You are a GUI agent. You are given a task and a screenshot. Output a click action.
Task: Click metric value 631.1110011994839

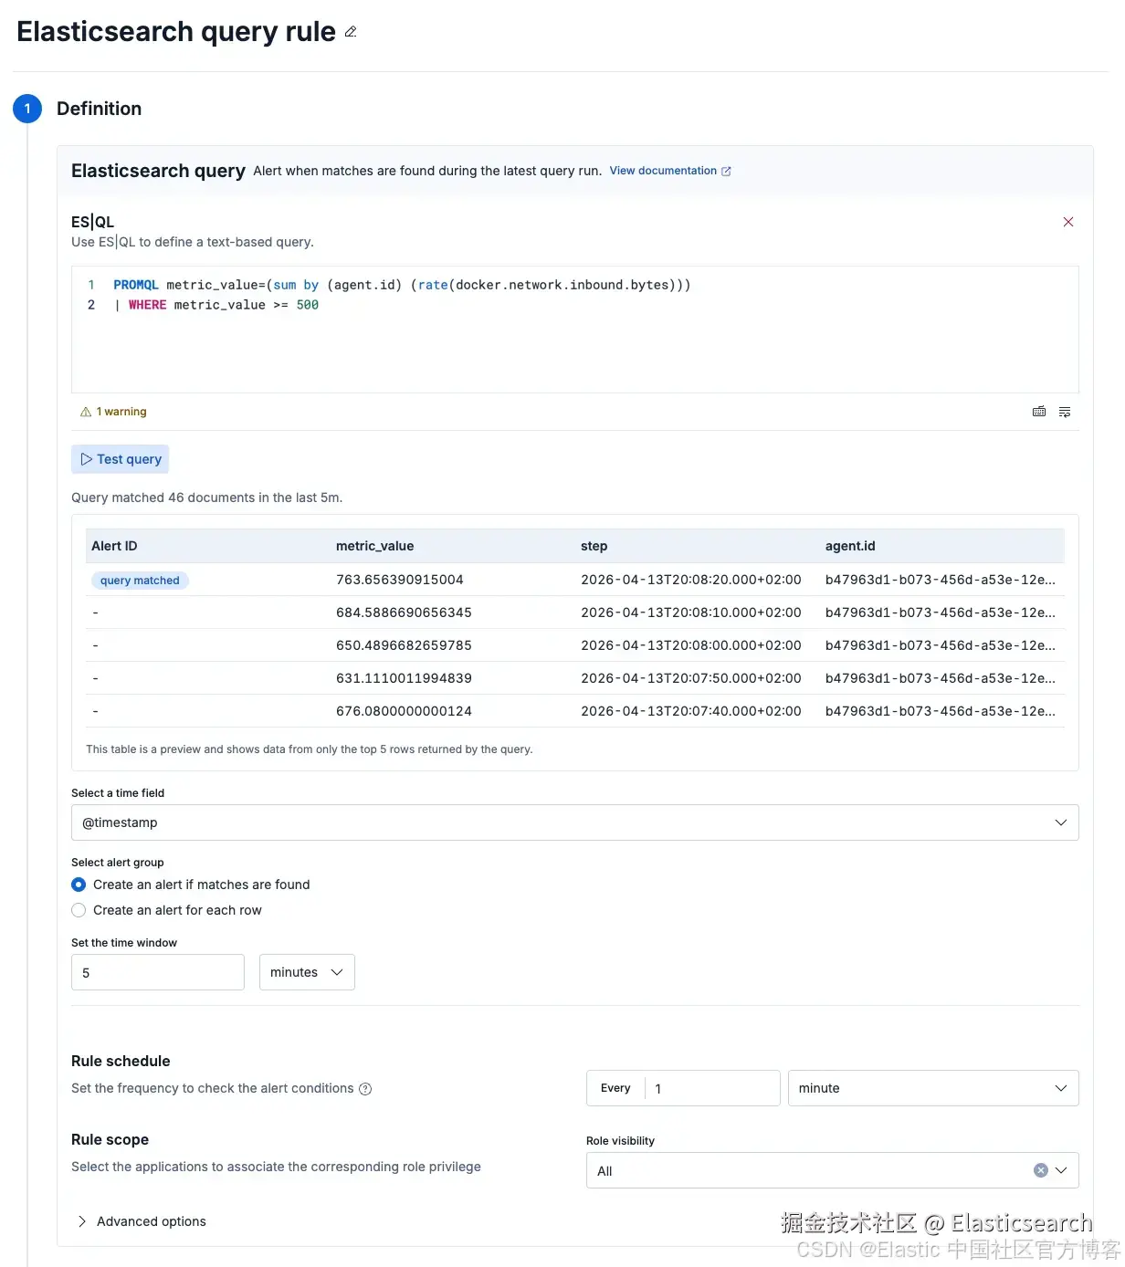coord(404,678)
